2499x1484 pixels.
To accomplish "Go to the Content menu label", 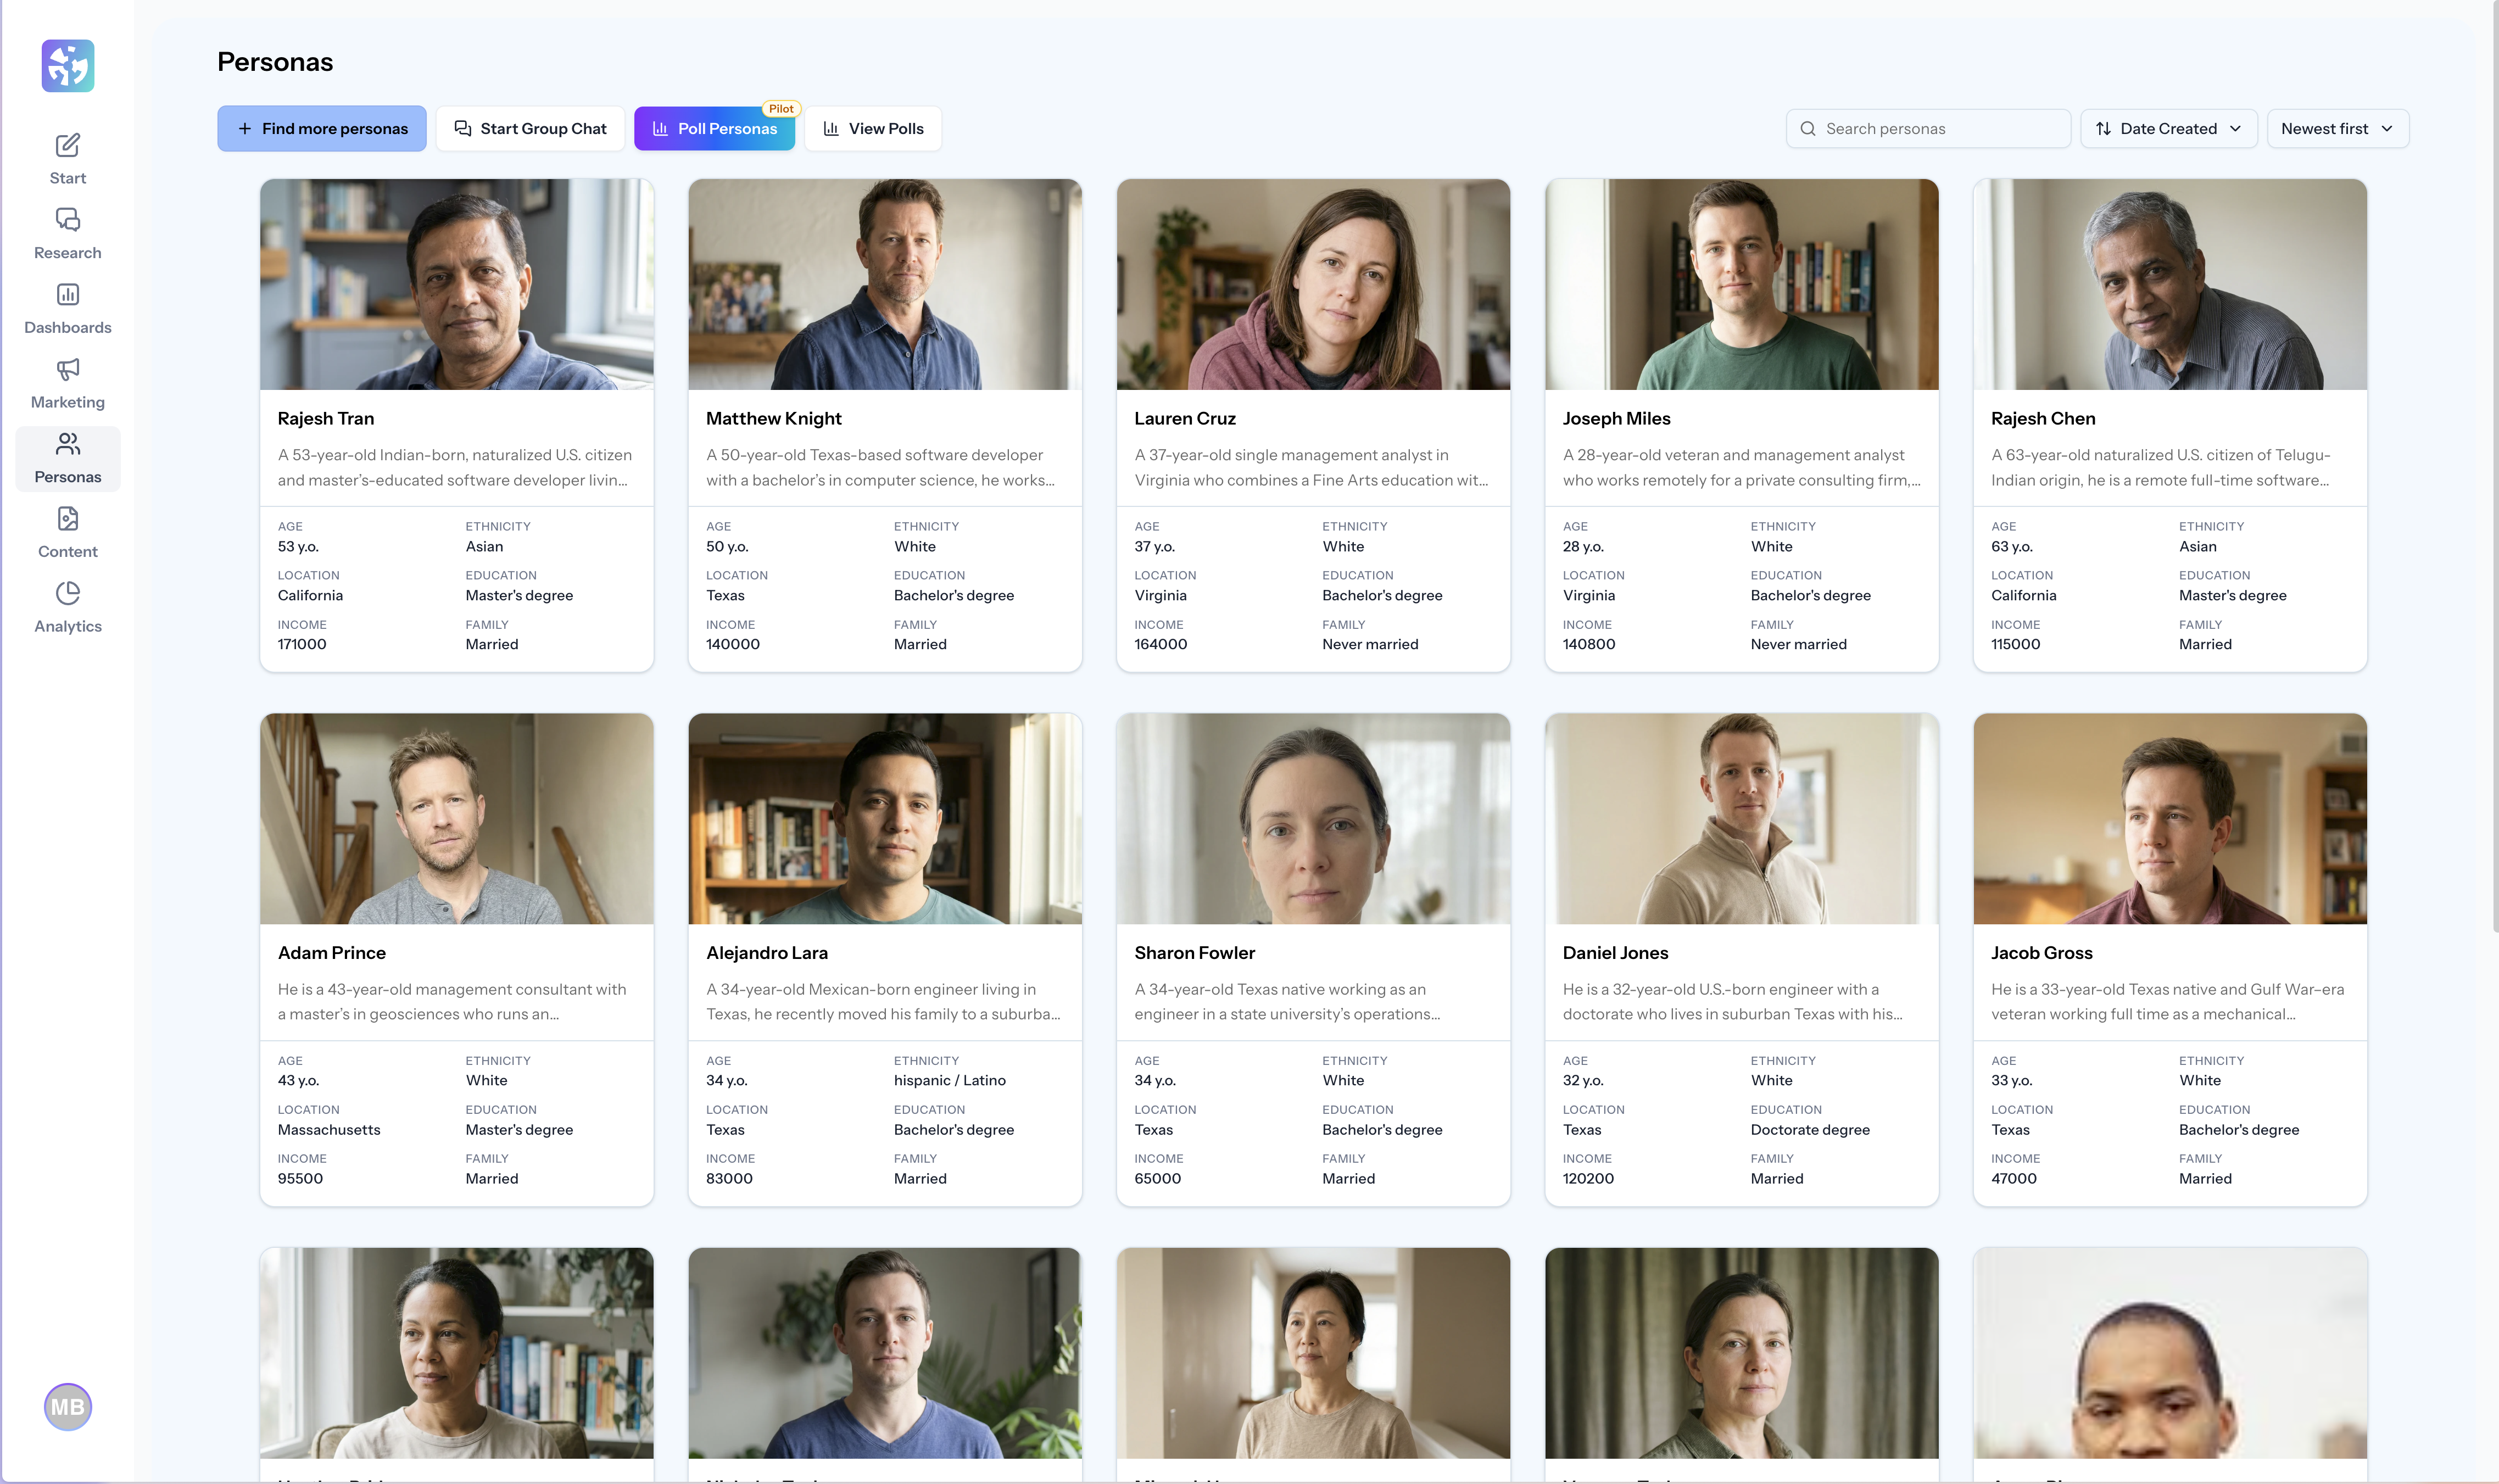I will click(x=68, y=552).
